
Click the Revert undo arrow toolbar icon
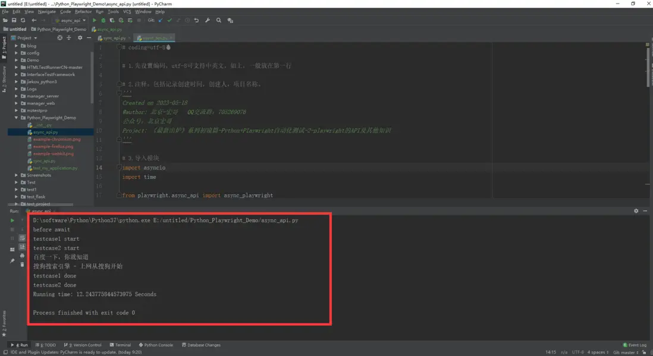[x=196, y=20]
